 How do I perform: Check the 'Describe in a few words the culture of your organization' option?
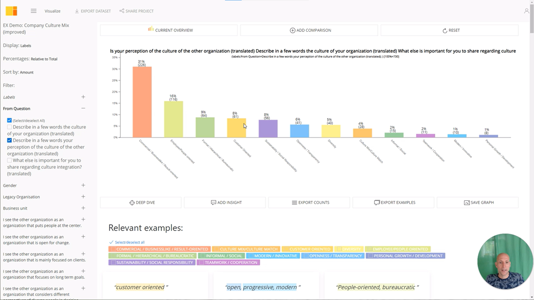[9, 127]
